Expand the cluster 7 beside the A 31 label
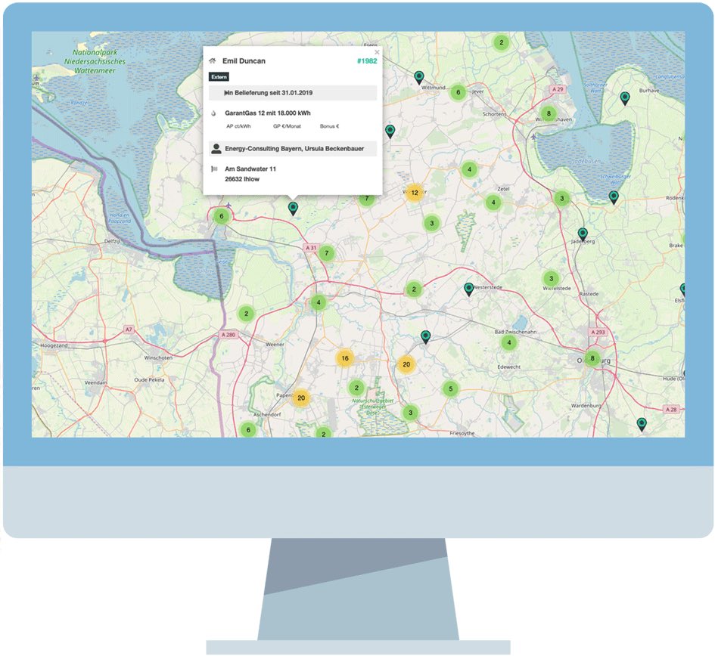Screen dimensions: 715x656 coord(327,253)
